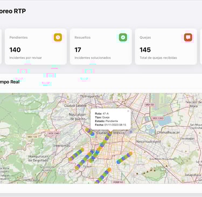
Task: Click the Ixtapaluca map label
Action: pyautogui.click(x=193, y=175)
